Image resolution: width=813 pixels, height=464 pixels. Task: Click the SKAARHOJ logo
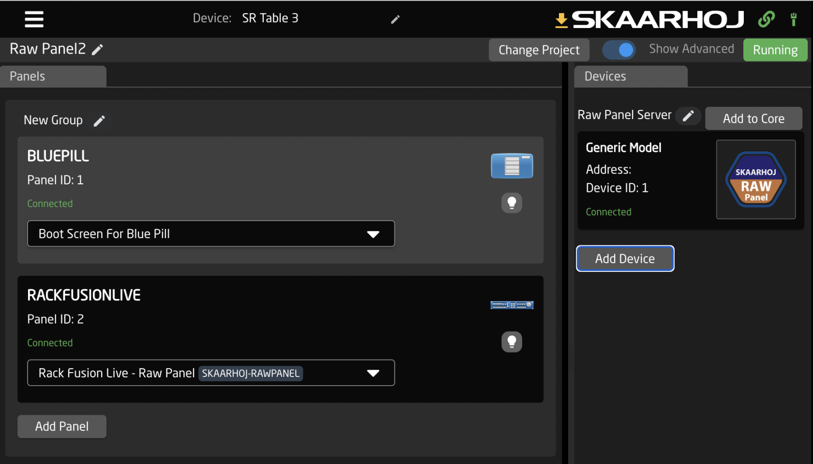click(x=658, y=20)
